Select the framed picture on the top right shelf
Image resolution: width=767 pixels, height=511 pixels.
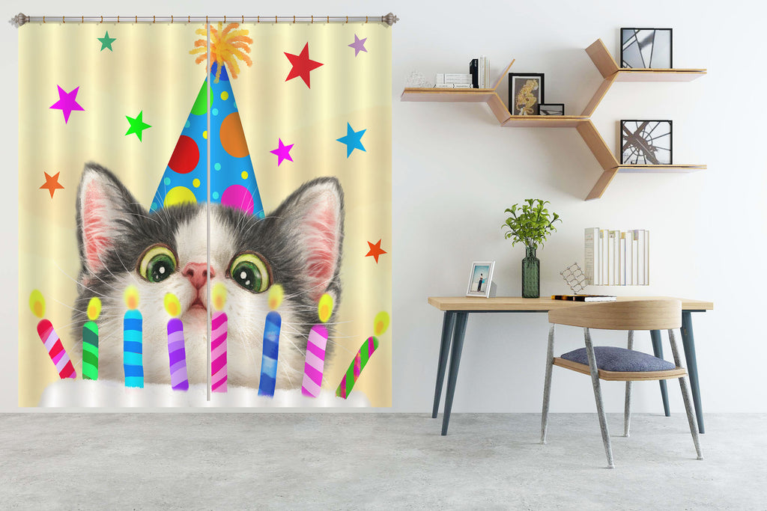pyautogui.click(x=646, y=48)
